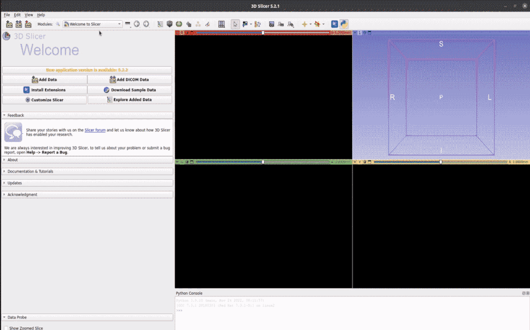Click the Download Sample Data button
The width and height of the screenshot is (530, 330).
pyautogui.click(x=130, y=90)
